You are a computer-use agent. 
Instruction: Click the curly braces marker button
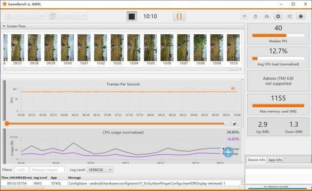pos(179,16)
